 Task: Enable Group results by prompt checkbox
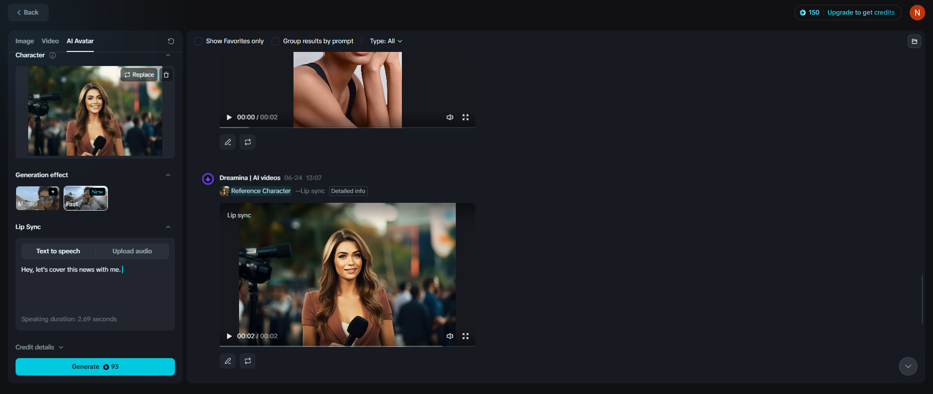coord(276,41)
